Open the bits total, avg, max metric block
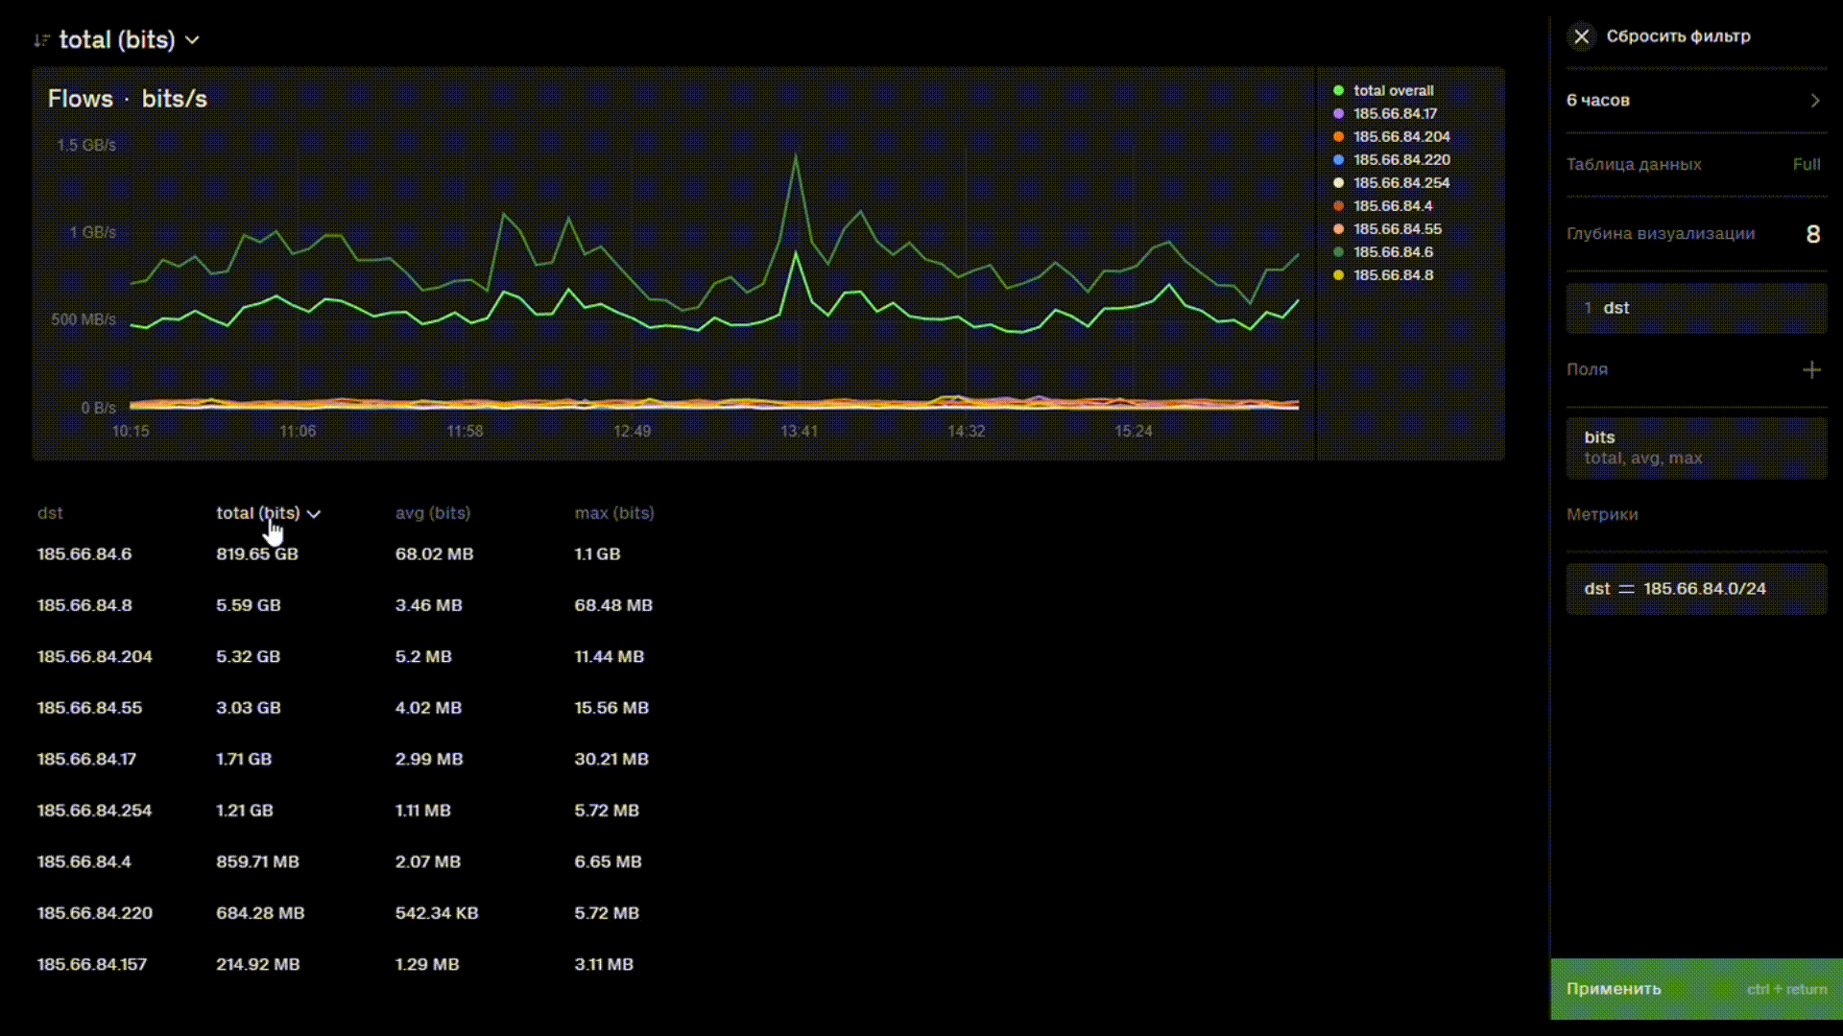 [1696, 448]
